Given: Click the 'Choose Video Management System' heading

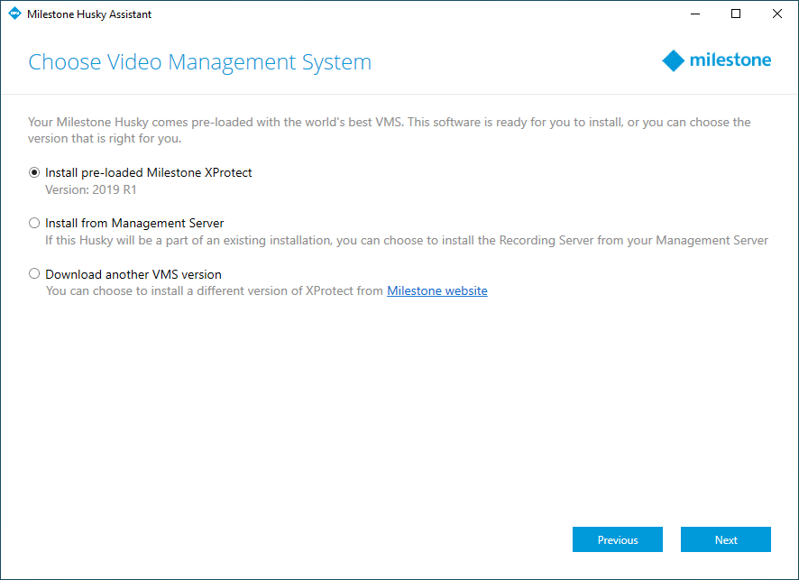Looking at the screenshot, I should [x=199, y=62].
